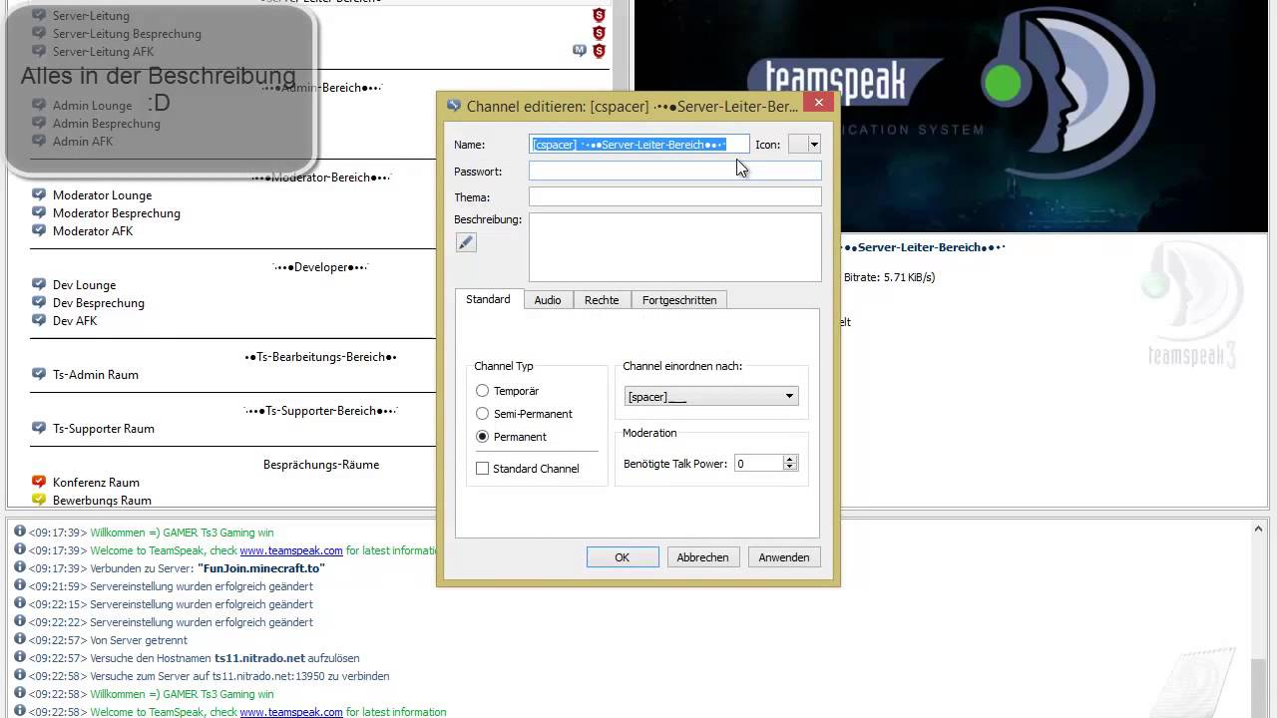Image resolution: width=1277 pixels, height=718 pixels.
Task: Click the channel Name input field
Action: tap(639, 145)
